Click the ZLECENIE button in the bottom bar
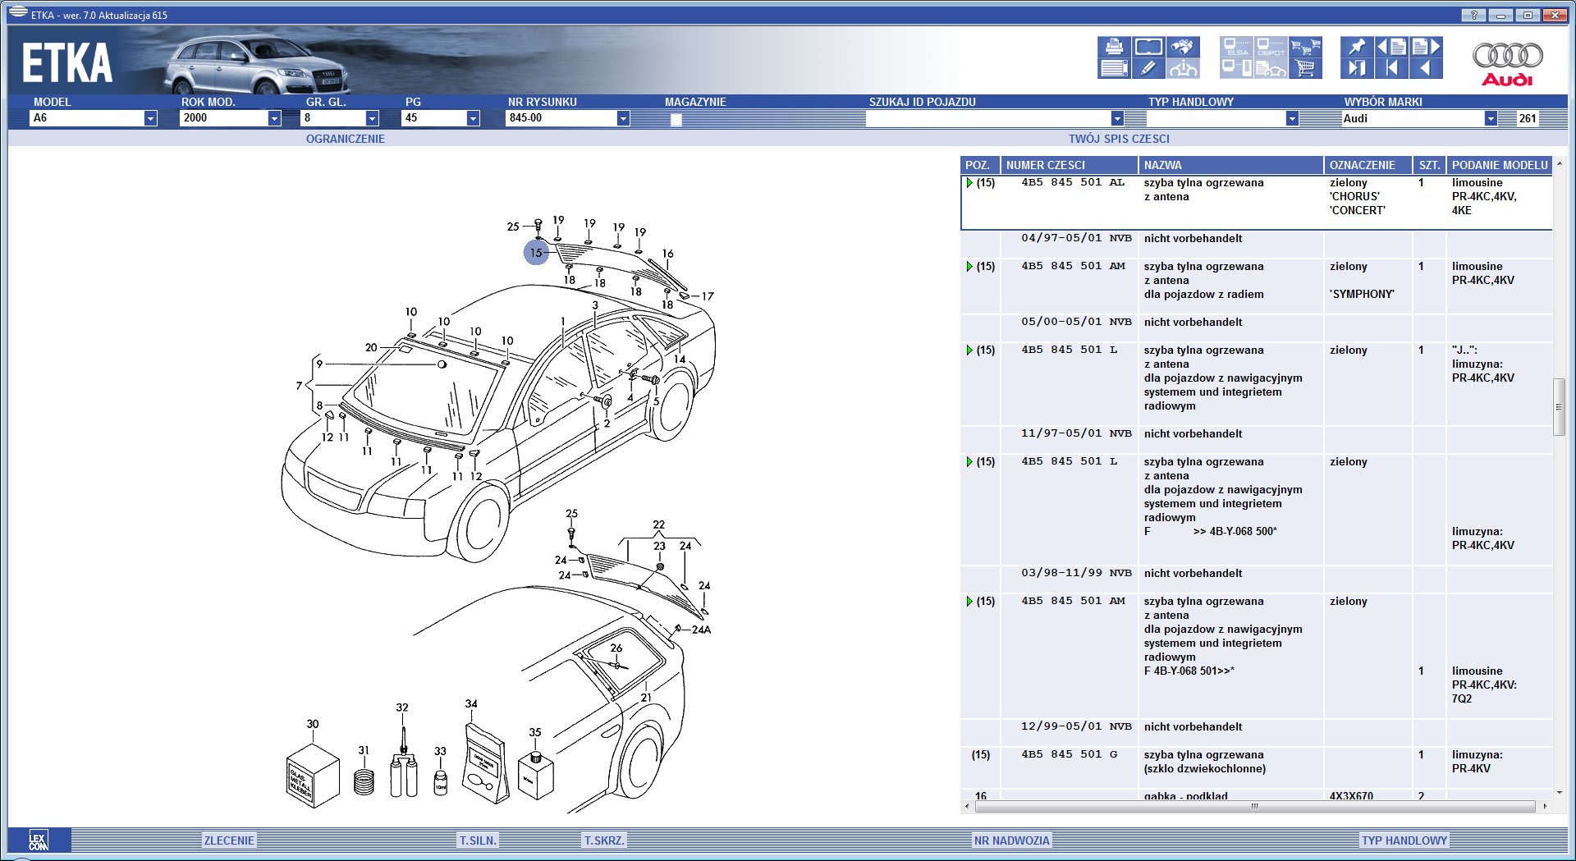Image resolution: width=1576 pixels, height=861 pixels. click(229, 840)
